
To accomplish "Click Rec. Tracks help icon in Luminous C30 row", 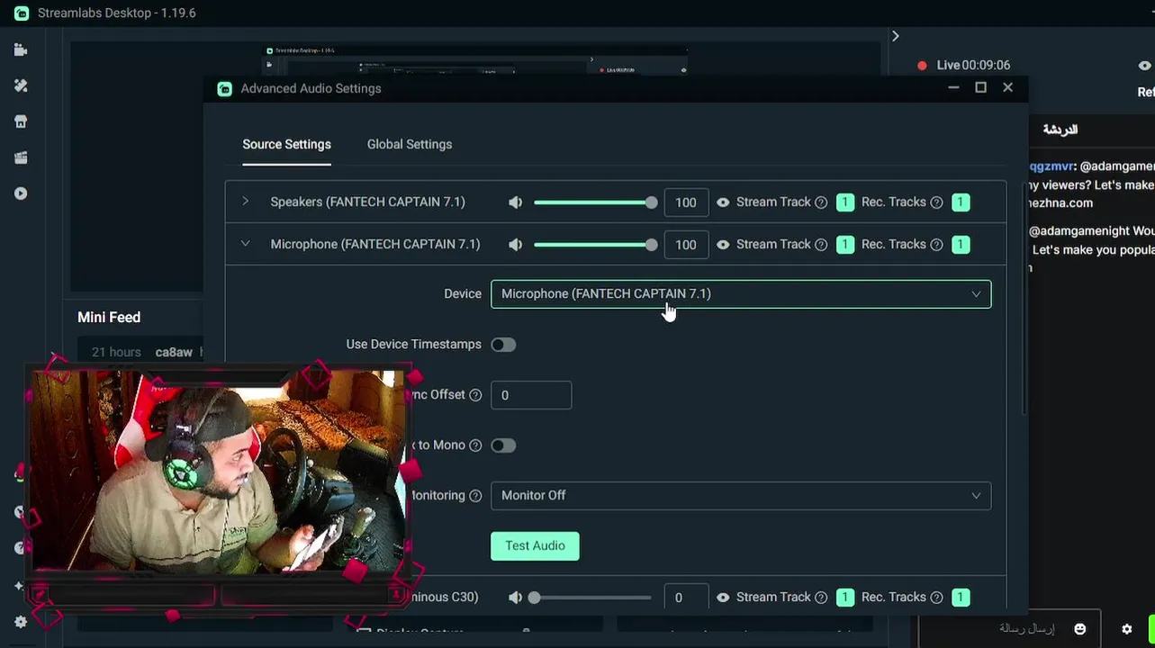I will [936, 598].
